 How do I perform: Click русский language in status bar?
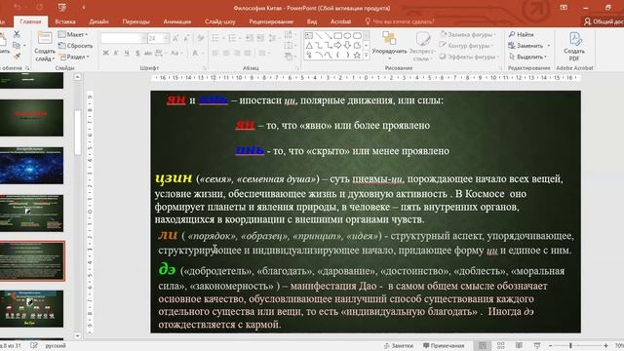(56, 346)
